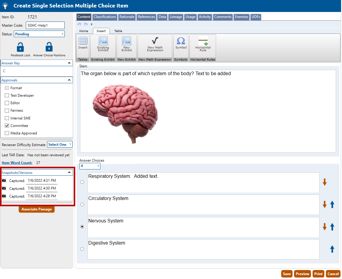
Task: Uncheck the Committee approval checkbox
Action: (x=7, y=126)
